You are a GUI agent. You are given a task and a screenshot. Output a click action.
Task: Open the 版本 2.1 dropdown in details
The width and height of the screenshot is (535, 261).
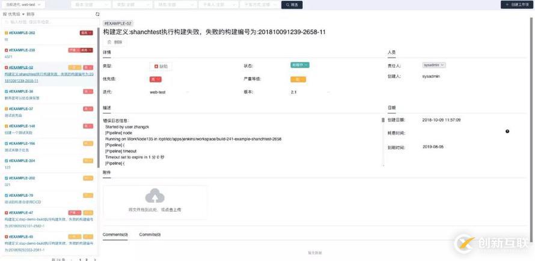point(310,92)
